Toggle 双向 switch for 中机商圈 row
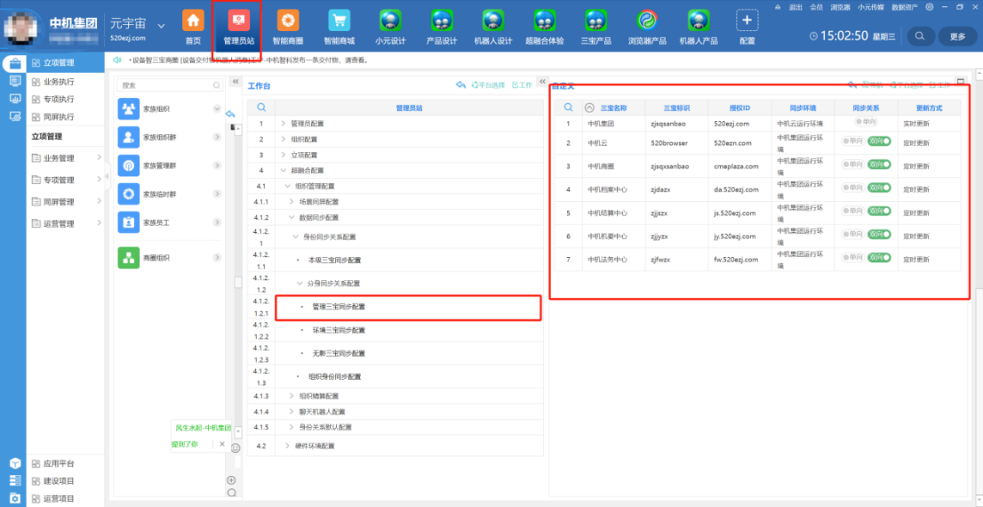This screenshot has height=507, width=983. coord(879,165)
